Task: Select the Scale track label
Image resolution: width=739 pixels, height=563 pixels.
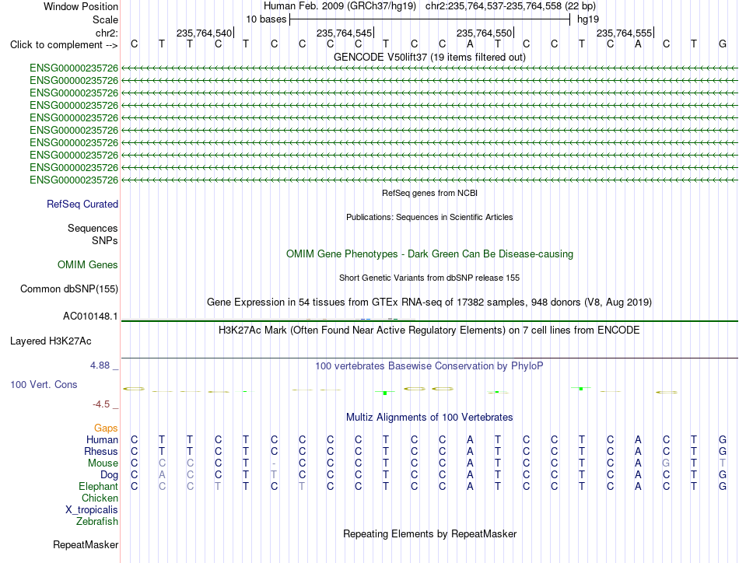Action: coord(105,19)
